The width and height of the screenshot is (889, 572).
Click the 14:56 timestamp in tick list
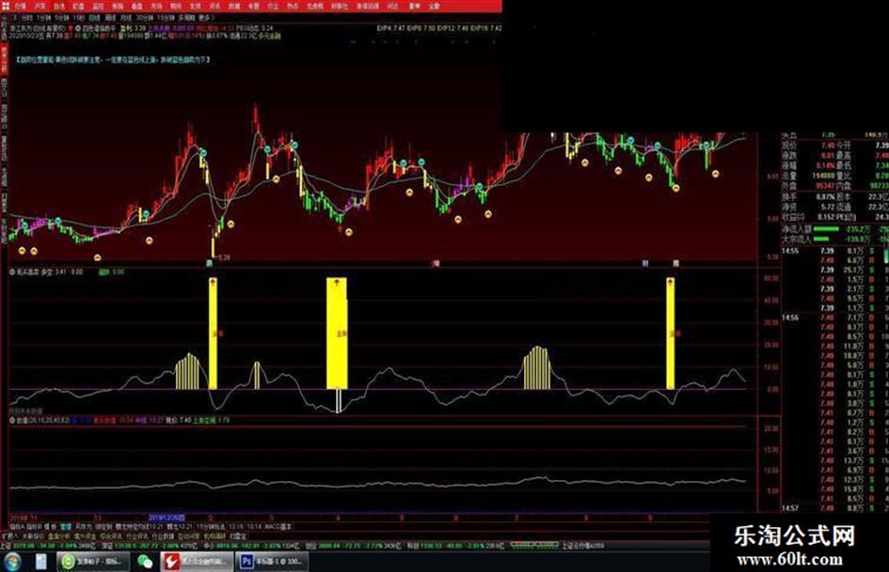790,317
